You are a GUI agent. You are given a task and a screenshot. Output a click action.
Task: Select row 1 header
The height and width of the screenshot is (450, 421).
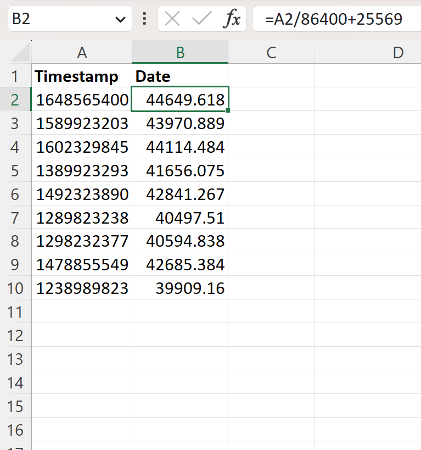(15, 76)
